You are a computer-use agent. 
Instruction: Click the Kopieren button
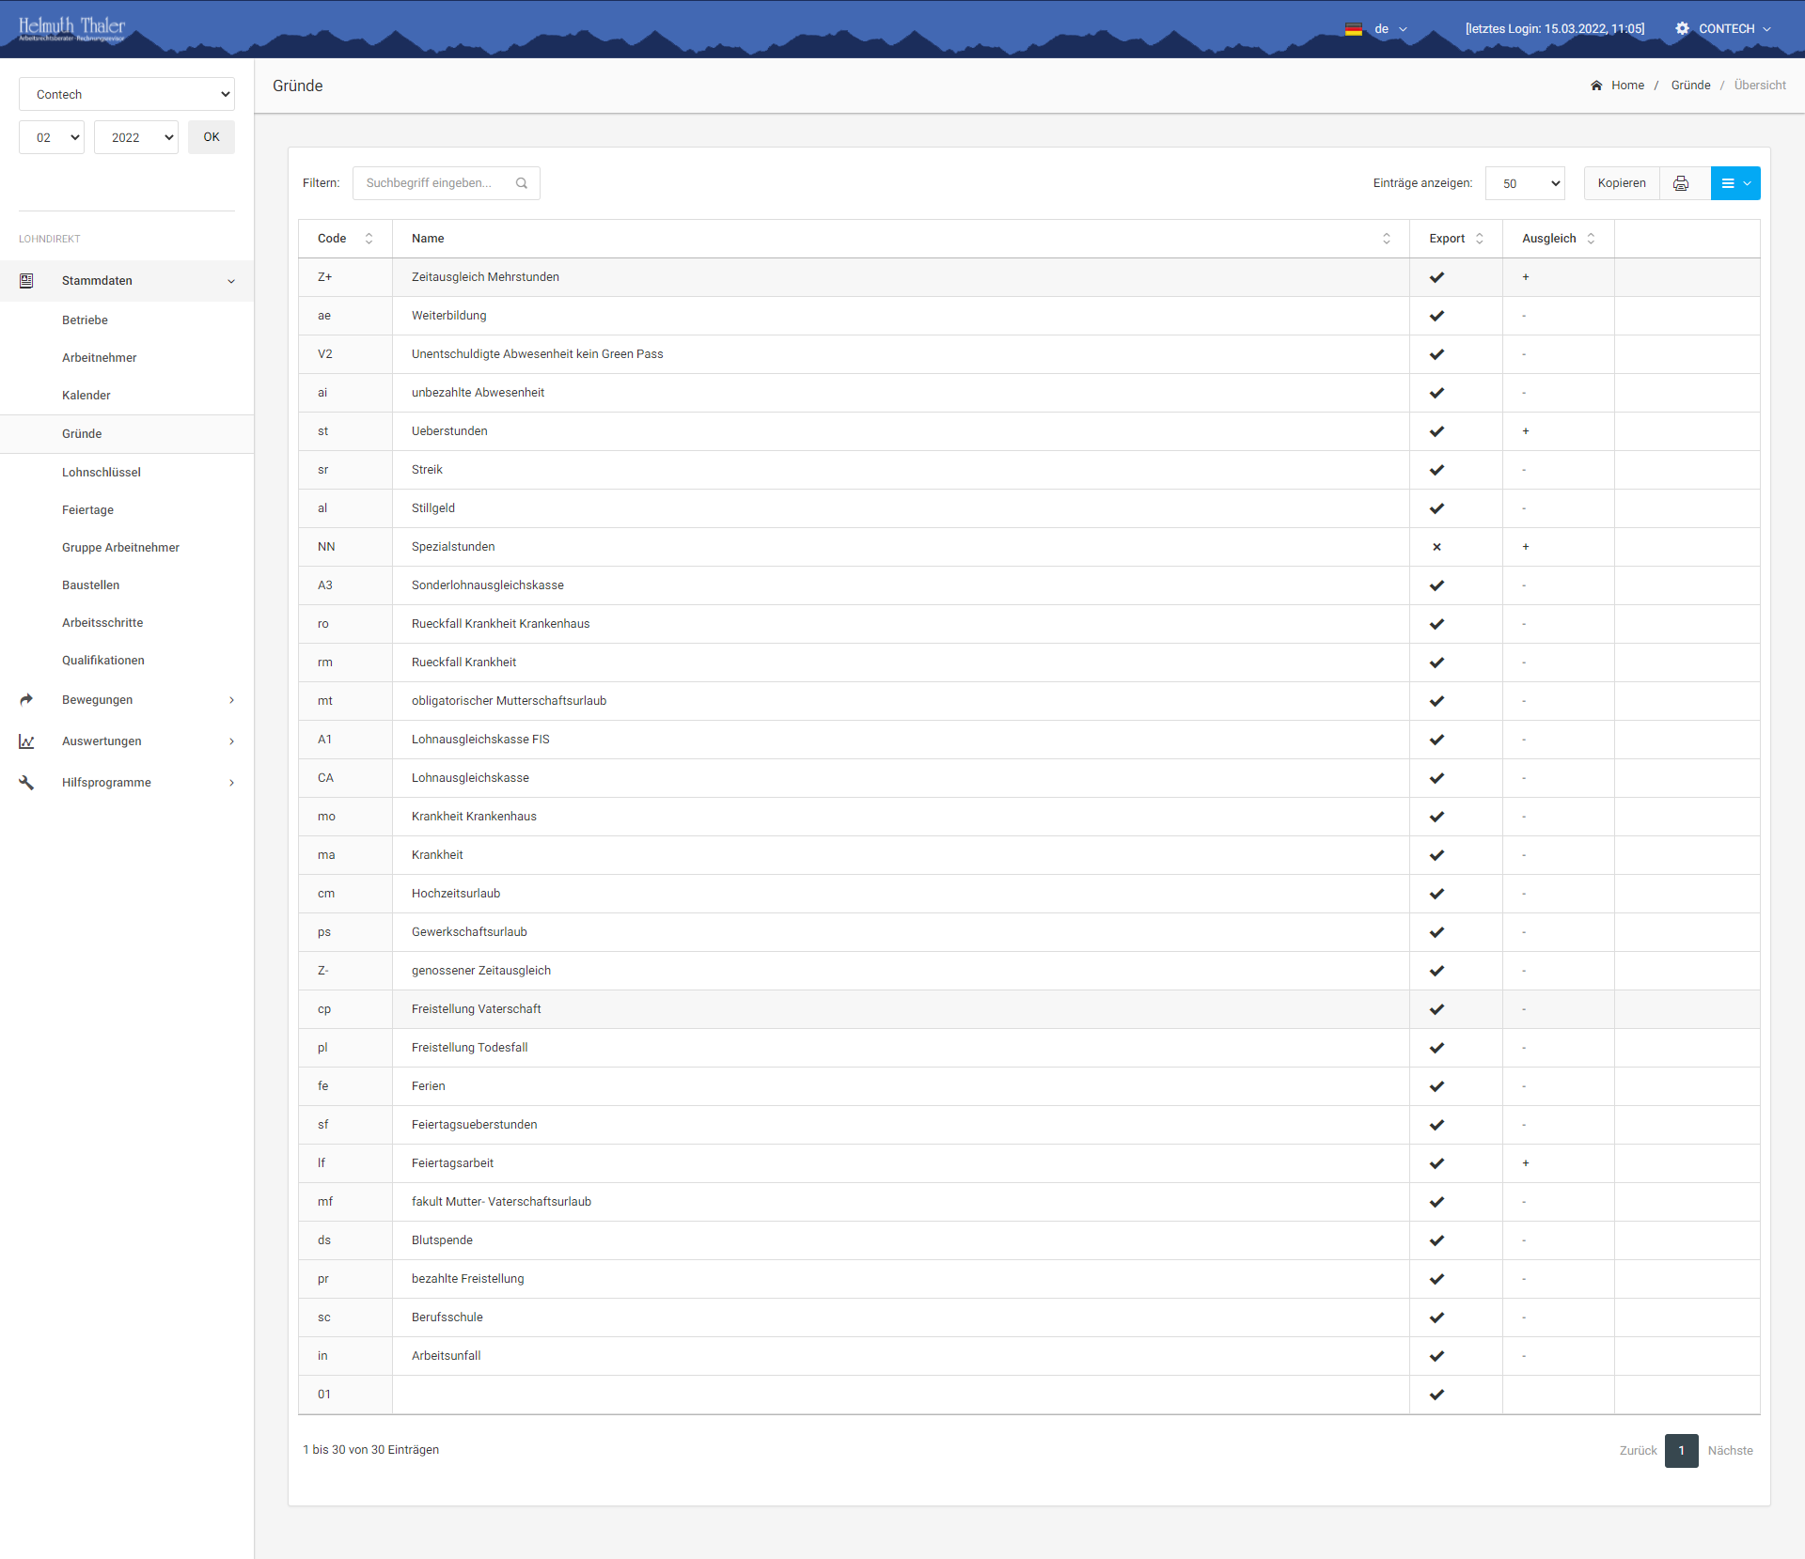(x=1621, y=183)
